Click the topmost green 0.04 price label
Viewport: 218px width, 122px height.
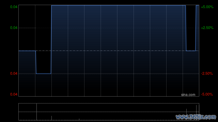point(14,7)
